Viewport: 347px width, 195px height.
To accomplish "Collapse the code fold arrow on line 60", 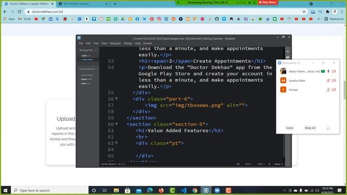I will click(x=117, y=124).
